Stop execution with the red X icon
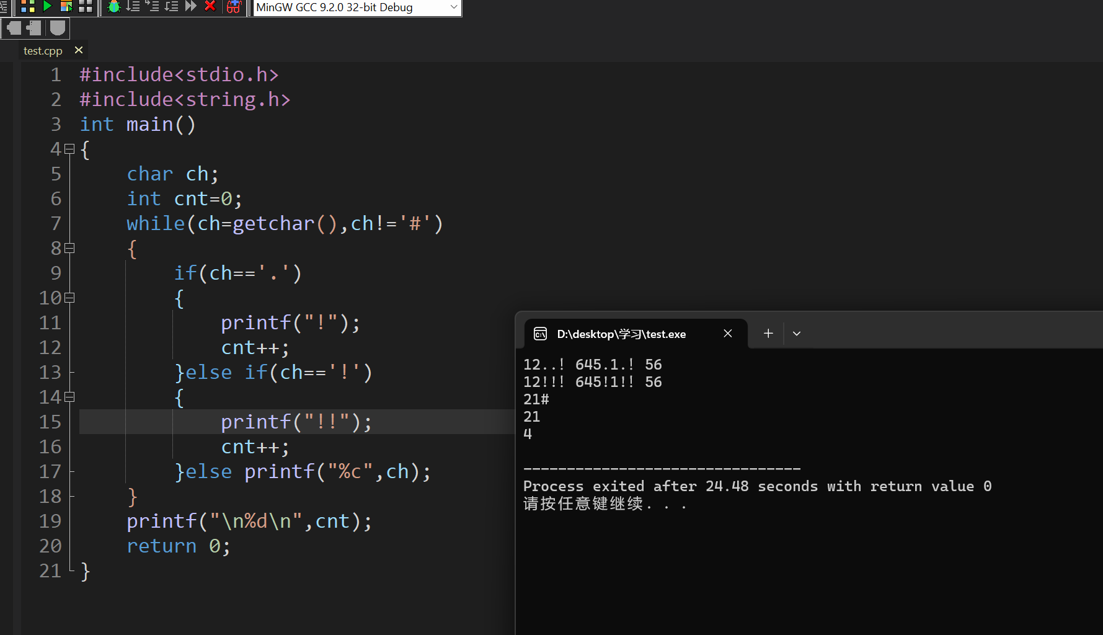Screen dimensions: 1103x635 (x=210, y=6)
